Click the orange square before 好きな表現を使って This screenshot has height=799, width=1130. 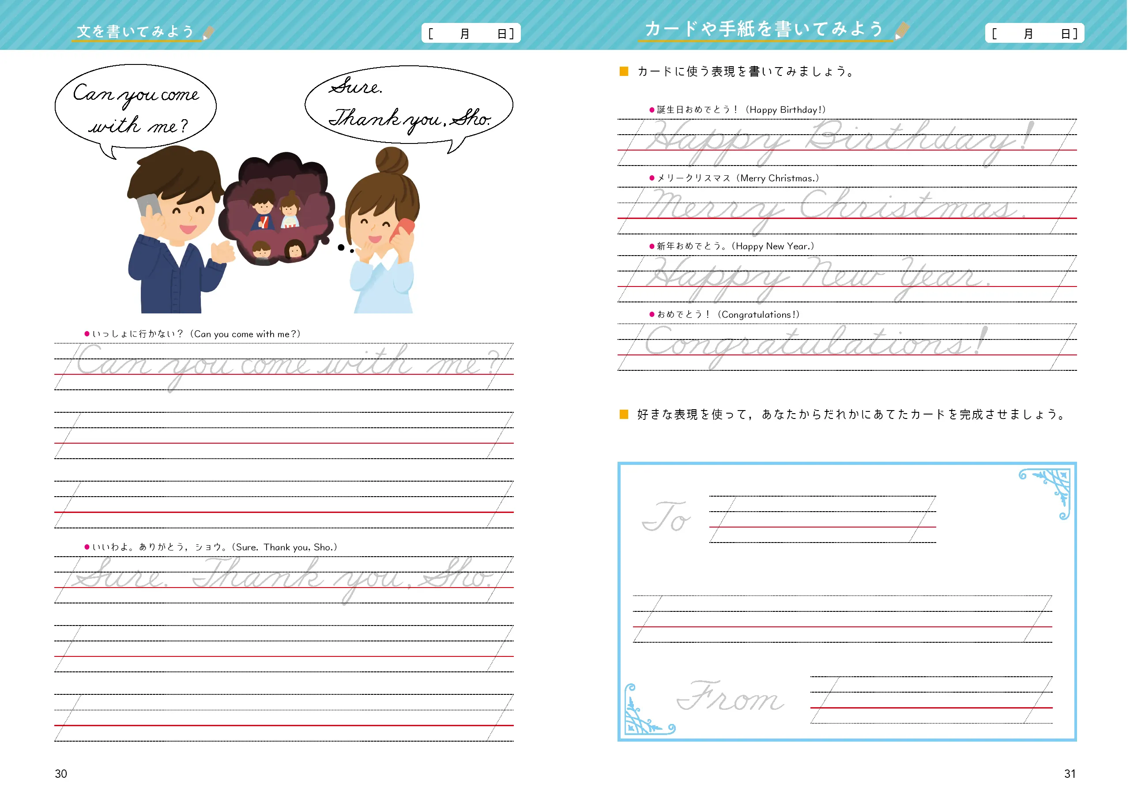tap(624, 414)
